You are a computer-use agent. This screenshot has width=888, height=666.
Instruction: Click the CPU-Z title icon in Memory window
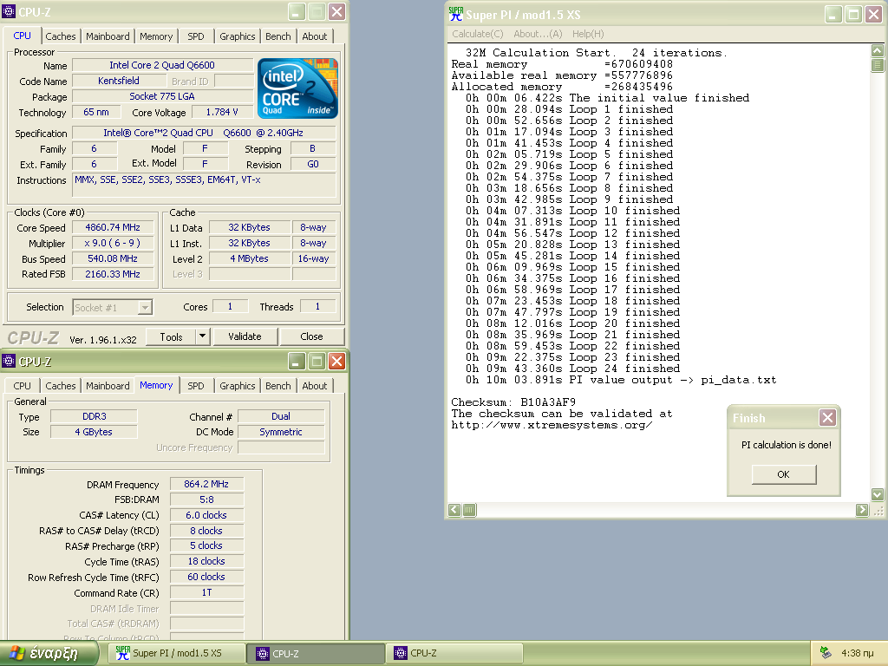coord(9,362)
